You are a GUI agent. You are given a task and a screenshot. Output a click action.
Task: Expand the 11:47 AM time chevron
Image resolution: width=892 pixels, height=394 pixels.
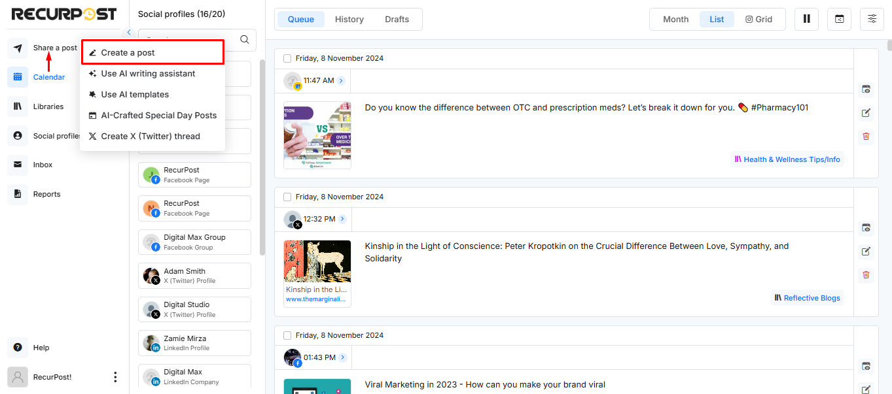[342, 81]
